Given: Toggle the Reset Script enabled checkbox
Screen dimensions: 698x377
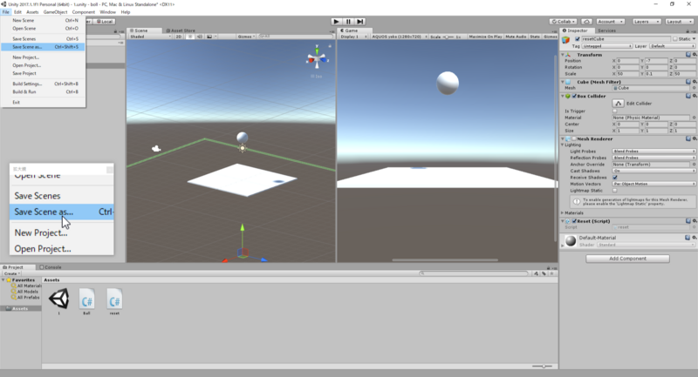Looking at the screenshot, I should tap(574, 220).
